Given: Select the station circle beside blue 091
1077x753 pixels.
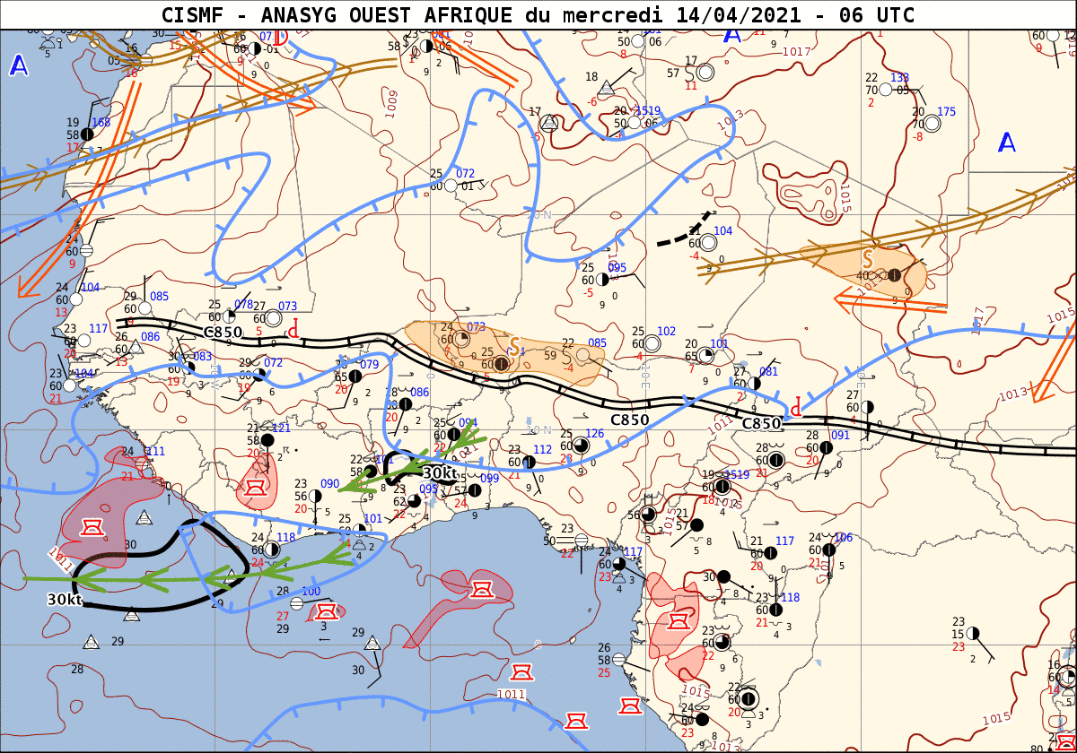Looking at the screenshot, I should pyautogui.click(x=826, y=447).
